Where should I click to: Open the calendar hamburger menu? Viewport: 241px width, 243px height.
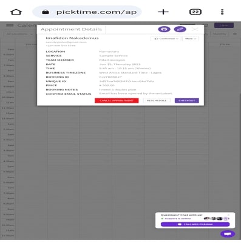[10, 26]
